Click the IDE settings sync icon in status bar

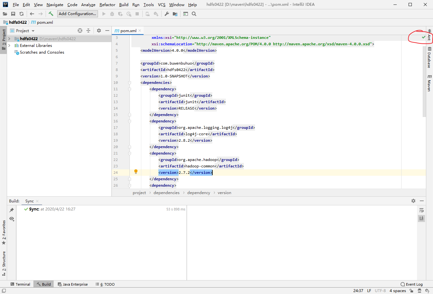(x=427, y=291)
